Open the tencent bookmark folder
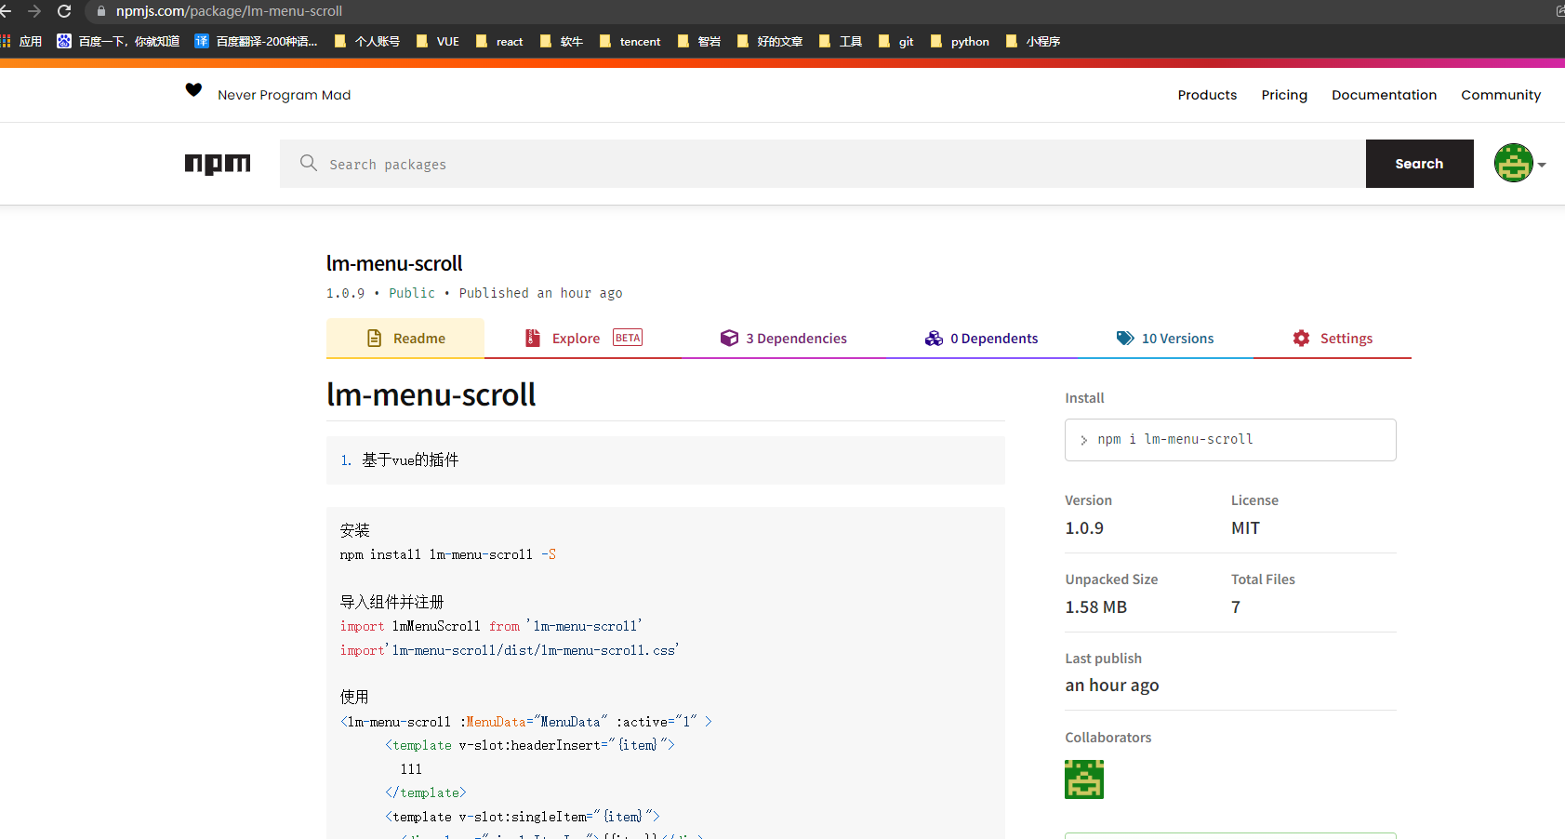 coord(630,41)
